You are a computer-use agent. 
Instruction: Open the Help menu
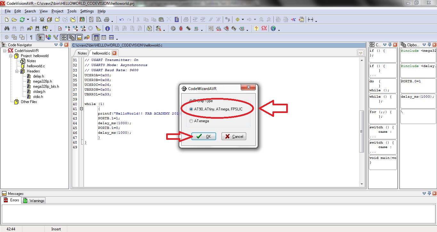(x=101, y=11)
